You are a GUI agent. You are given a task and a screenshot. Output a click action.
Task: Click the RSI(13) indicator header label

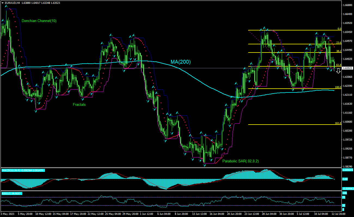(x=12, y=193)
